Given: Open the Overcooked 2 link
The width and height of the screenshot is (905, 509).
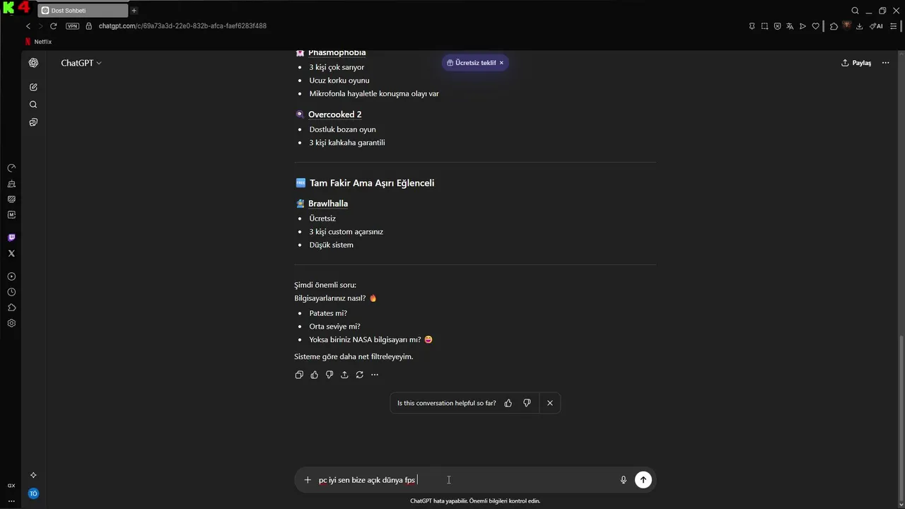Looking at the screenshot, I should tap(335, 115).
